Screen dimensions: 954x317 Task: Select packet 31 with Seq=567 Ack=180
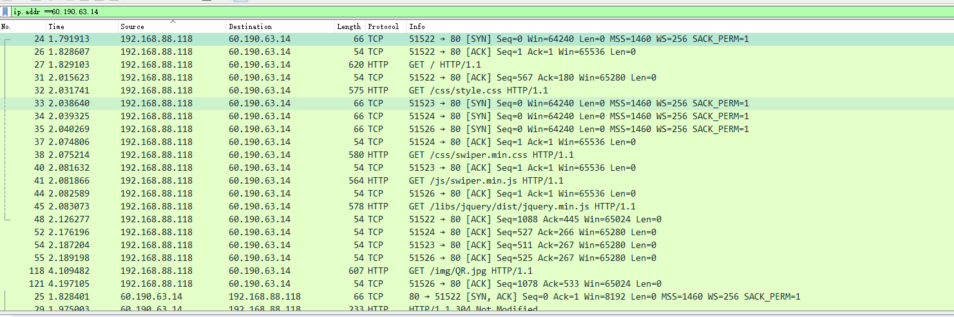click(x=477, y=77)
